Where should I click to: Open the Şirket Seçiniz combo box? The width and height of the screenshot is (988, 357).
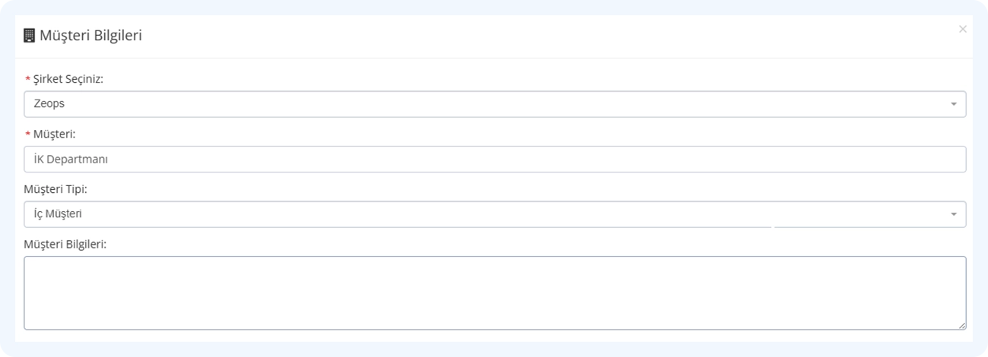[495, 104]
